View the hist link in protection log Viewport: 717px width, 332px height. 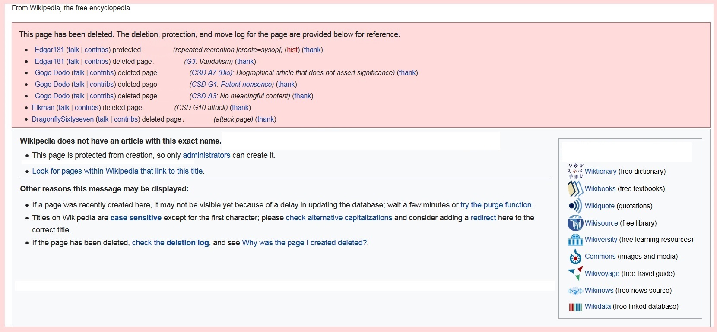pos(292,50)
